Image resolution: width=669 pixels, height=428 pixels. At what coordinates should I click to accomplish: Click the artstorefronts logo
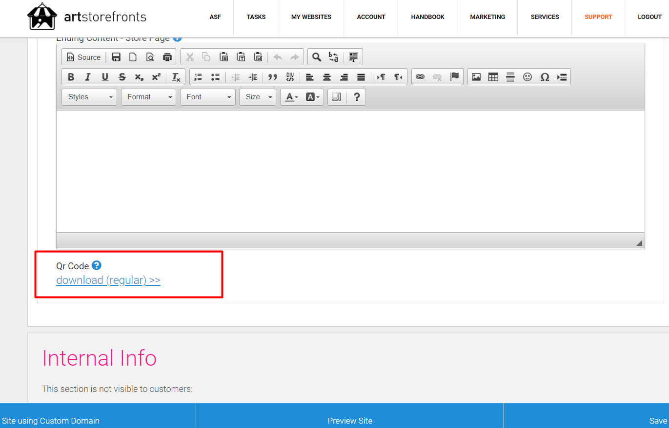[x=87, y=17]
